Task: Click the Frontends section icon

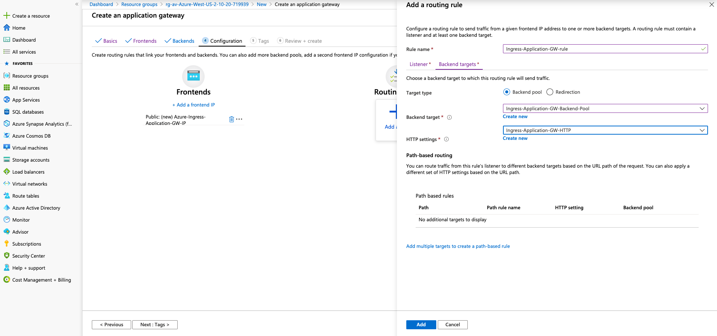Action: (x=193, y=76)
